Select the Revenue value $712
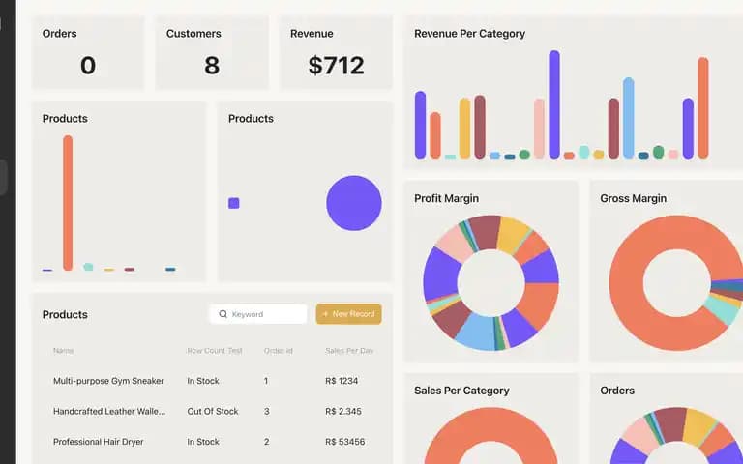The image size is (743, 464). tap(336, 66)
